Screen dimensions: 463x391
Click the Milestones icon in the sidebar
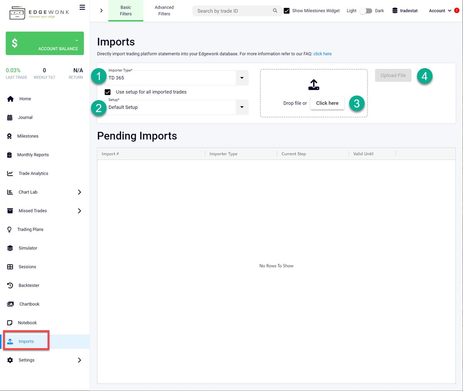[10, 136]
